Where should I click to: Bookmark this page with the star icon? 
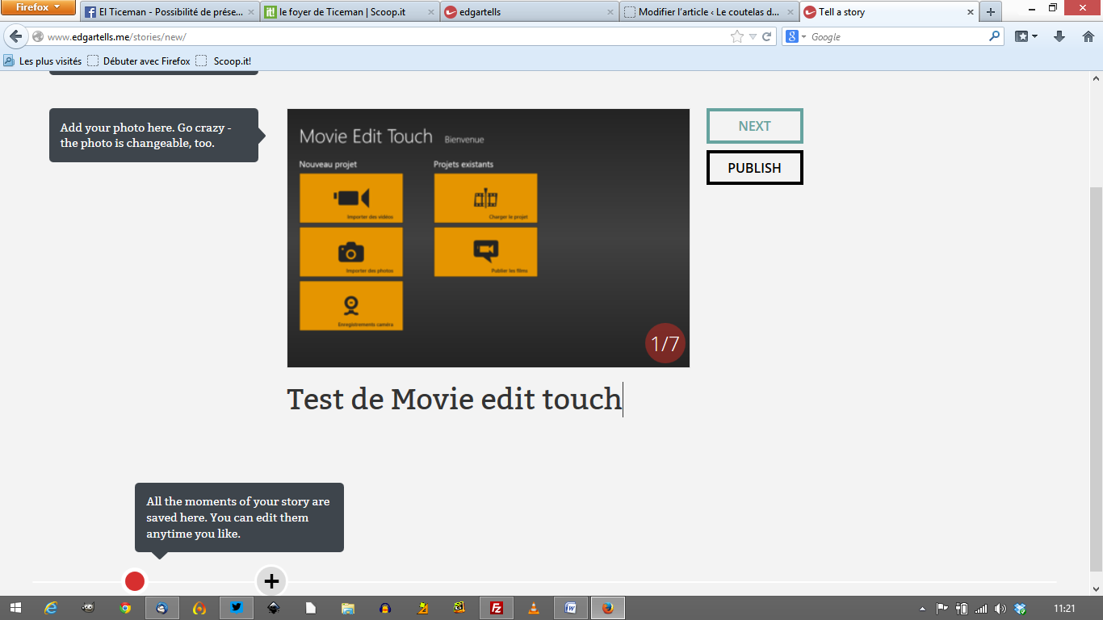point(736,36)
